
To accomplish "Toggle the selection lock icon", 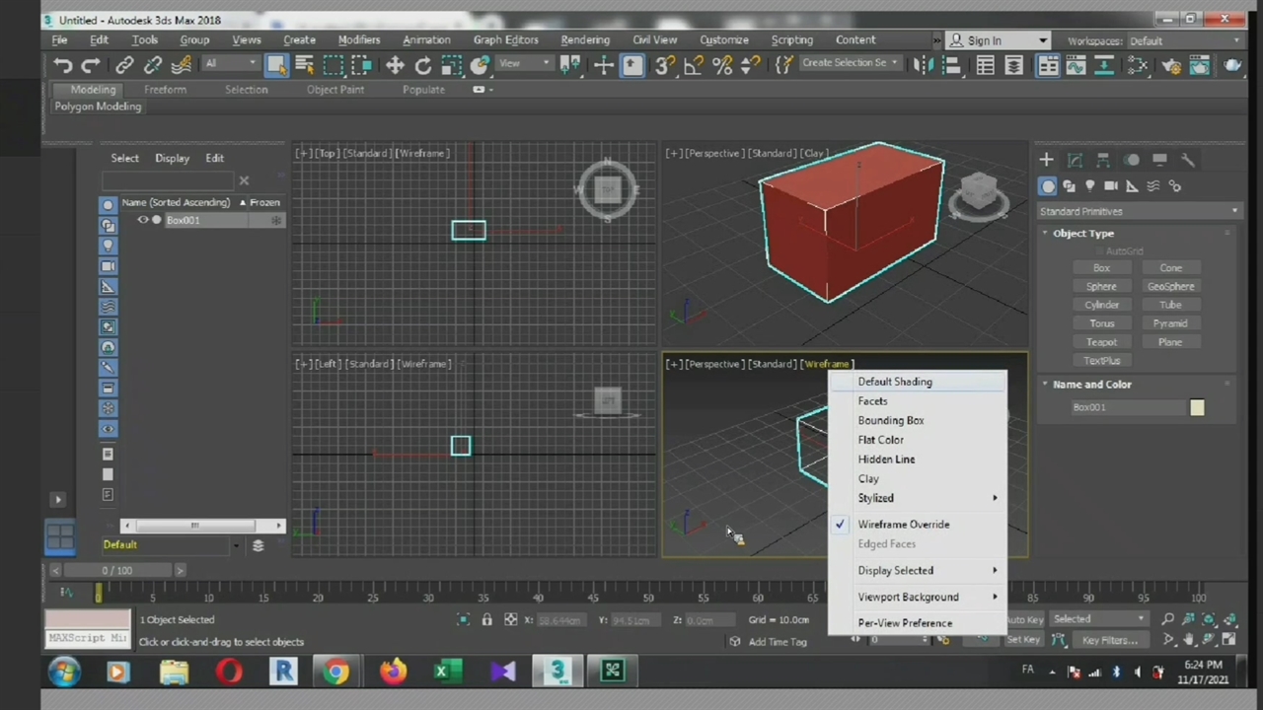I will [486, 620].
